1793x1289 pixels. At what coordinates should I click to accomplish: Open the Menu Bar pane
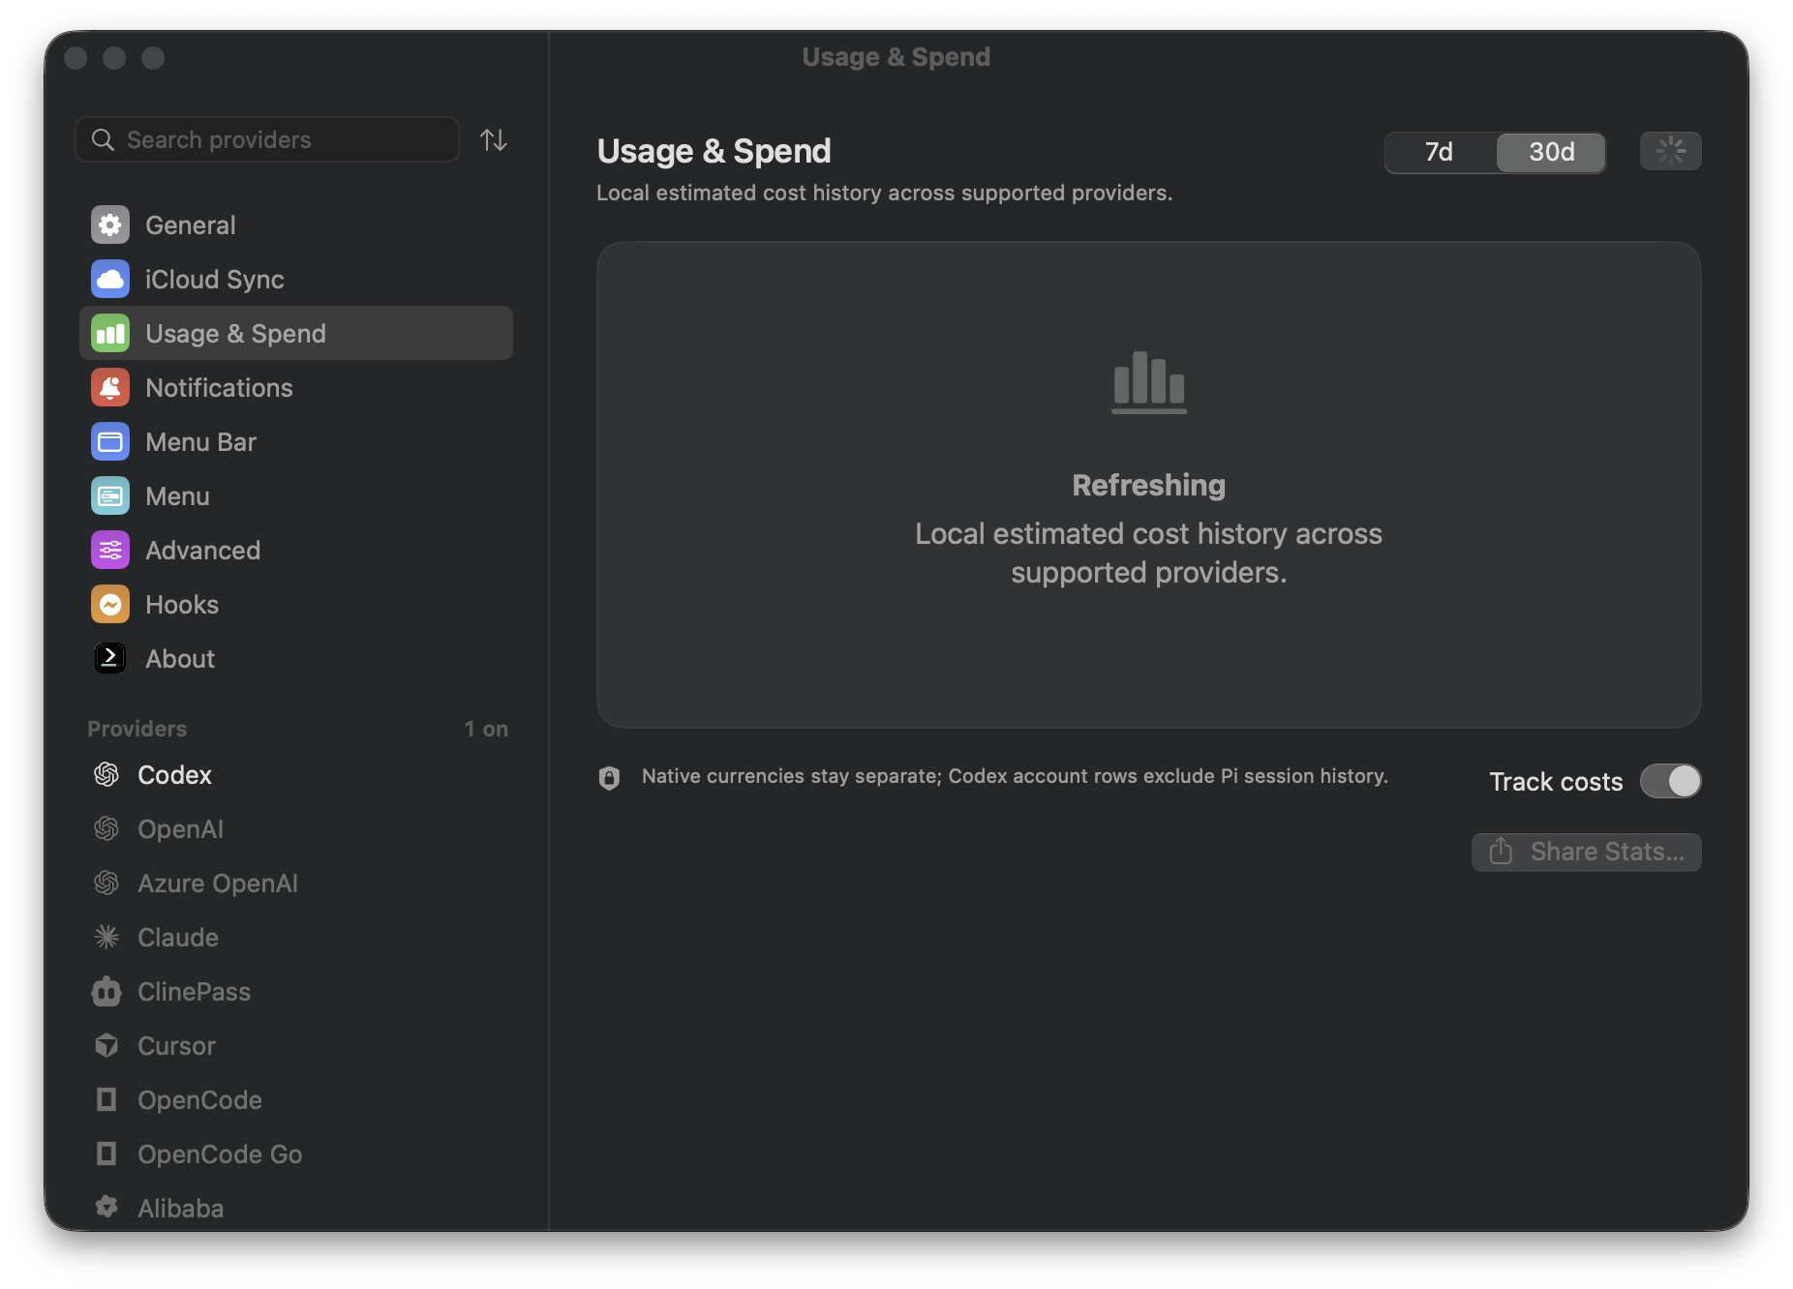pyautogui.click(x=296, y=442)
